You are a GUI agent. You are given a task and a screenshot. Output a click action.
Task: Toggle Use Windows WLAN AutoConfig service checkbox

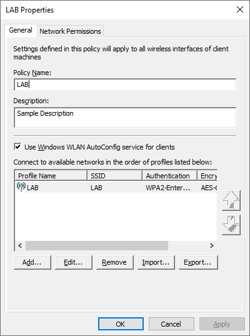[17, 147]
